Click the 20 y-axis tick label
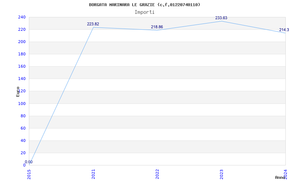The height and width of the screenshot is (181, 289). tap(23, 153)
